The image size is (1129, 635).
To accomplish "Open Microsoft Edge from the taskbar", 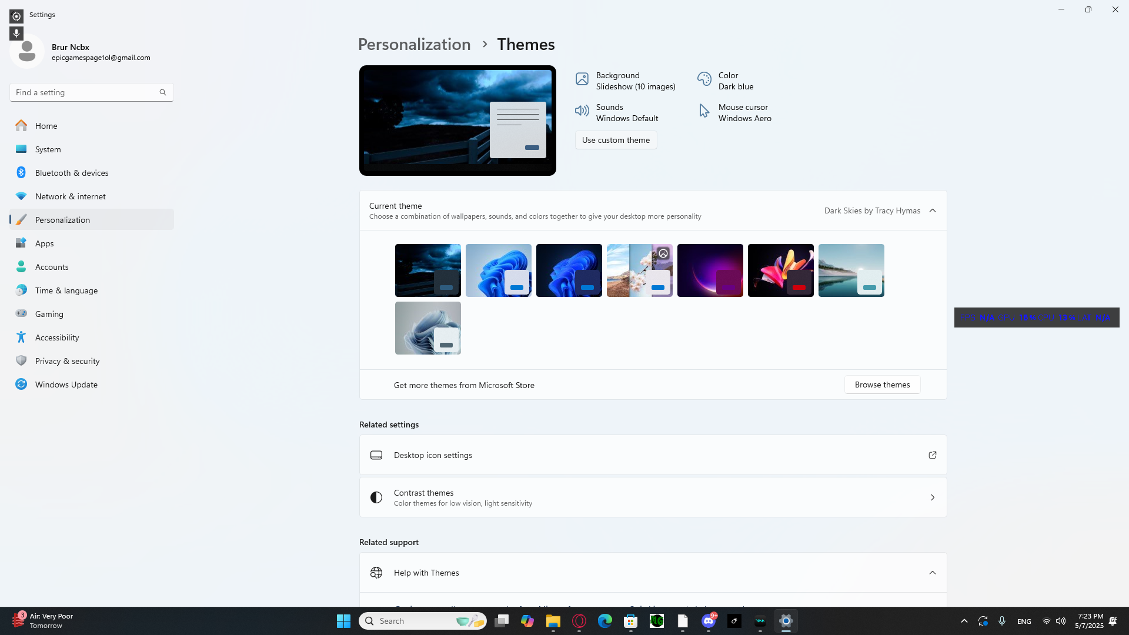I will (x=604, y=621).
